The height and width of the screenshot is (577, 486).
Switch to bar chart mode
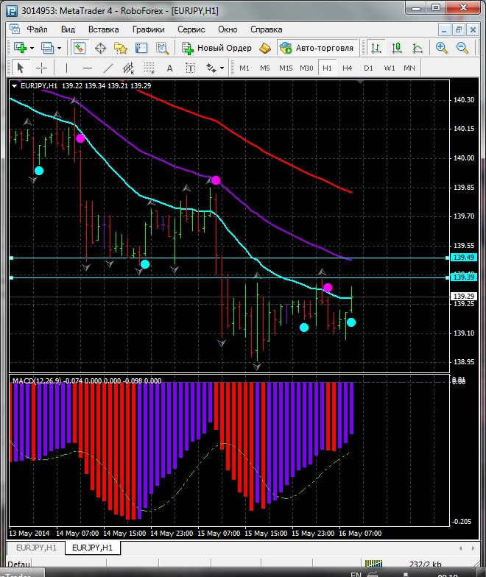pos(377,48)
